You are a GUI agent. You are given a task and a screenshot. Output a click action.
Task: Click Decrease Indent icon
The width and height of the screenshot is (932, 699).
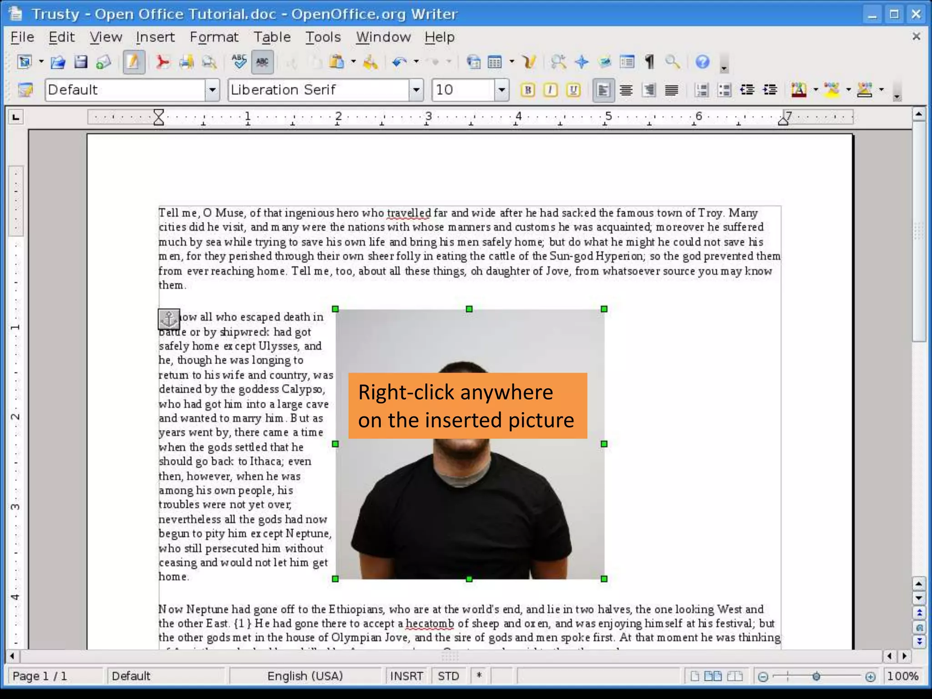[x=747, y=90]
